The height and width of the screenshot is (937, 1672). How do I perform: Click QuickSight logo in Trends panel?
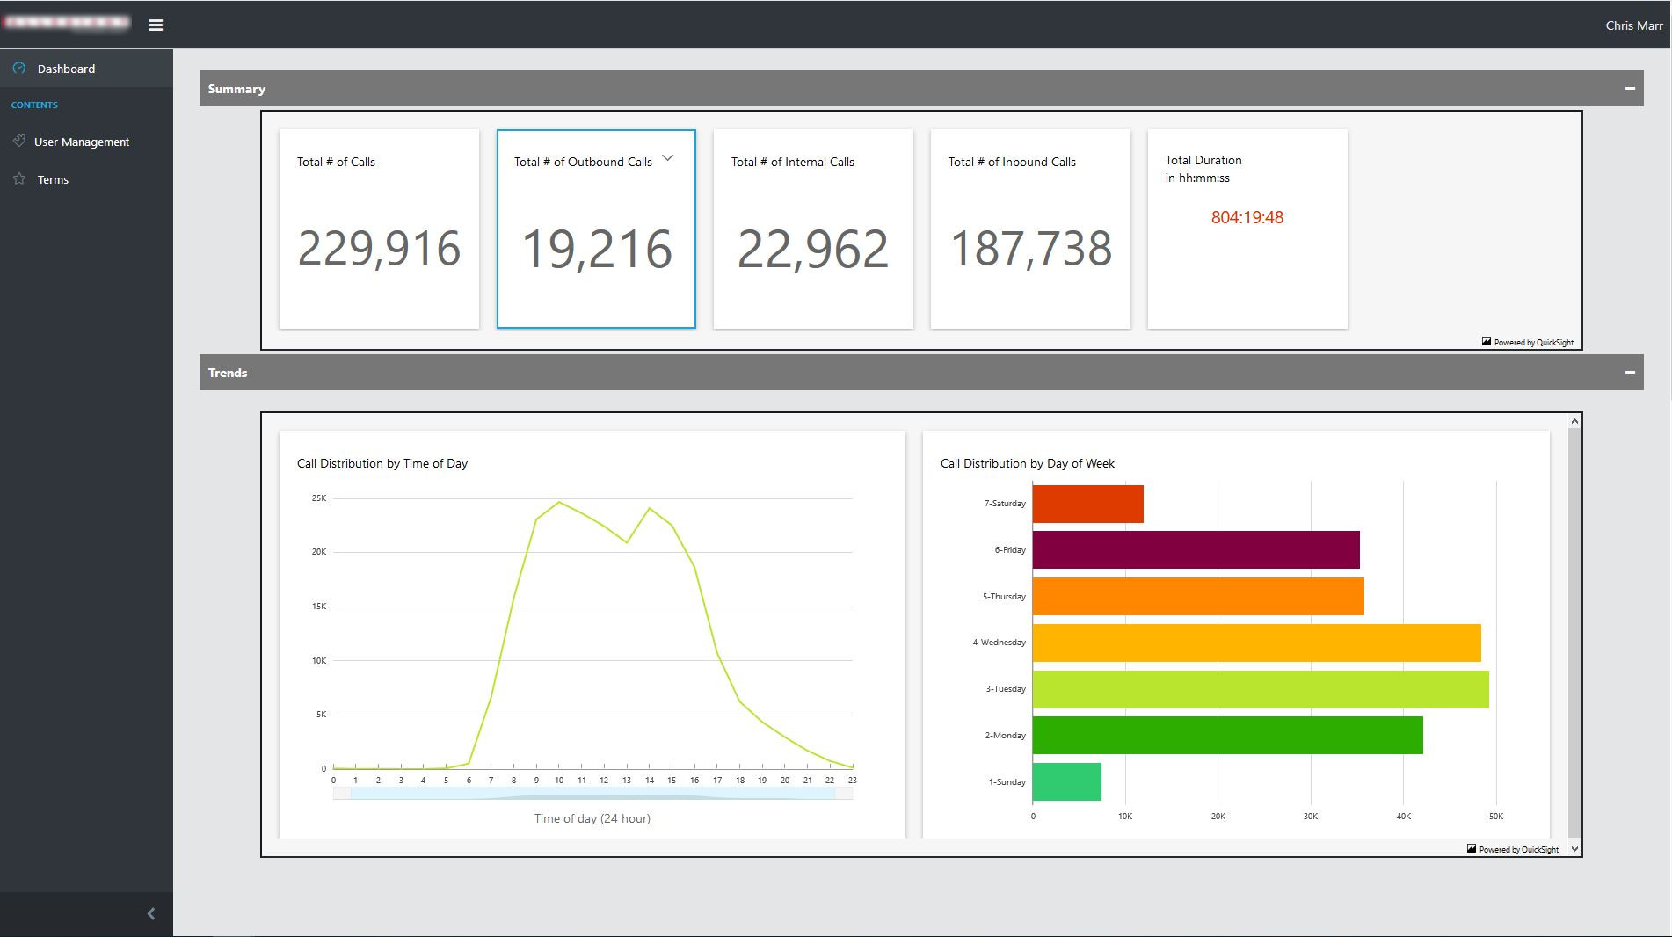(1472, 849)
